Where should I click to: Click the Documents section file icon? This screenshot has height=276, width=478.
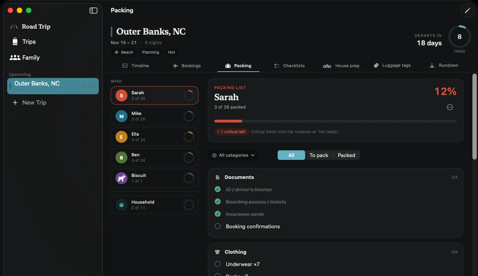pos(217,177)
